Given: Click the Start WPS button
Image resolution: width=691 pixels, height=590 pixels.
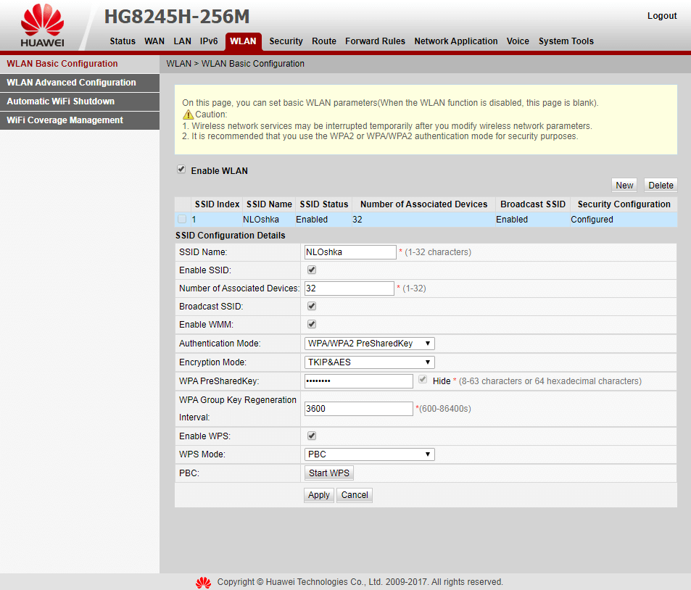Looking at the screenshot, I should [328, 473].
